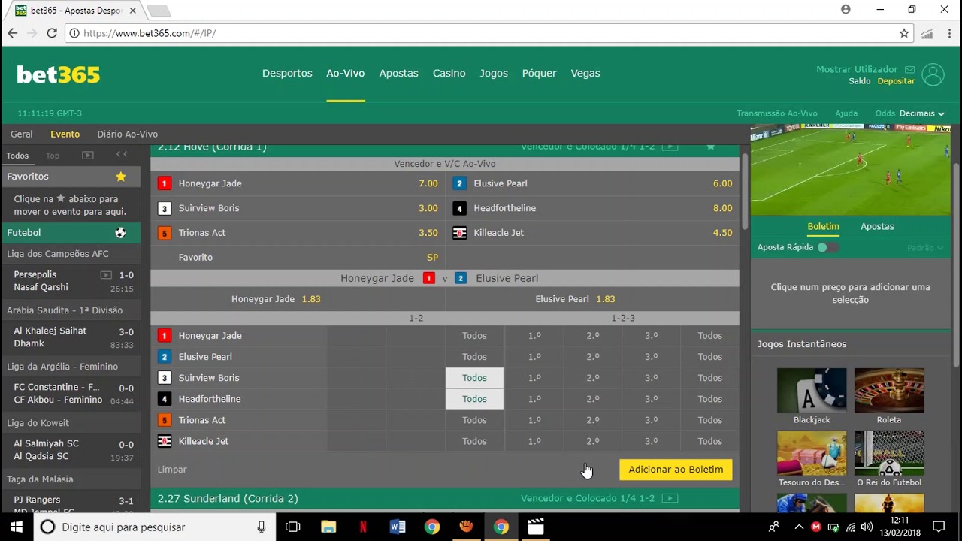Open Chrome three-dot menu
Image resolution: width=962 pixels, height=541 pixels.
tap(948, 33)
